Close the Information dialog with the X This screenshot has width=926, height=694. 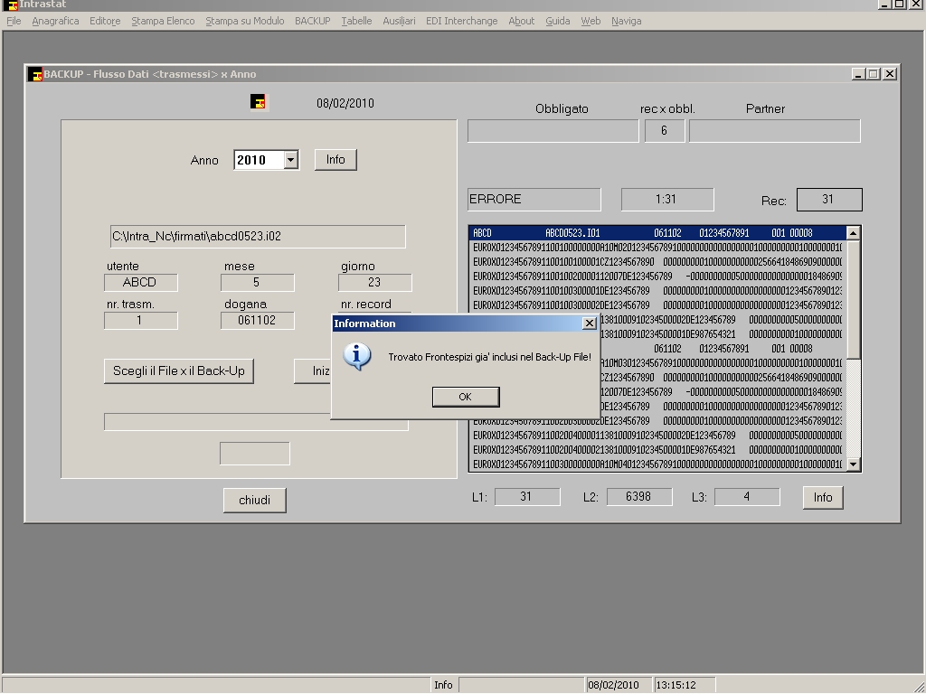point(589,324)
